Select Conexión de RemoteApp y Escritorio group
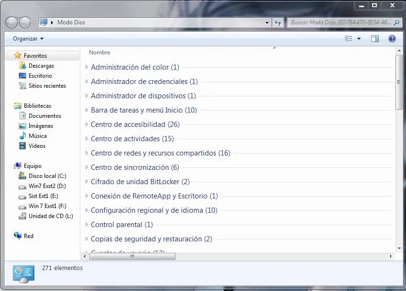 pyautogui.click(x=154, y=196)
